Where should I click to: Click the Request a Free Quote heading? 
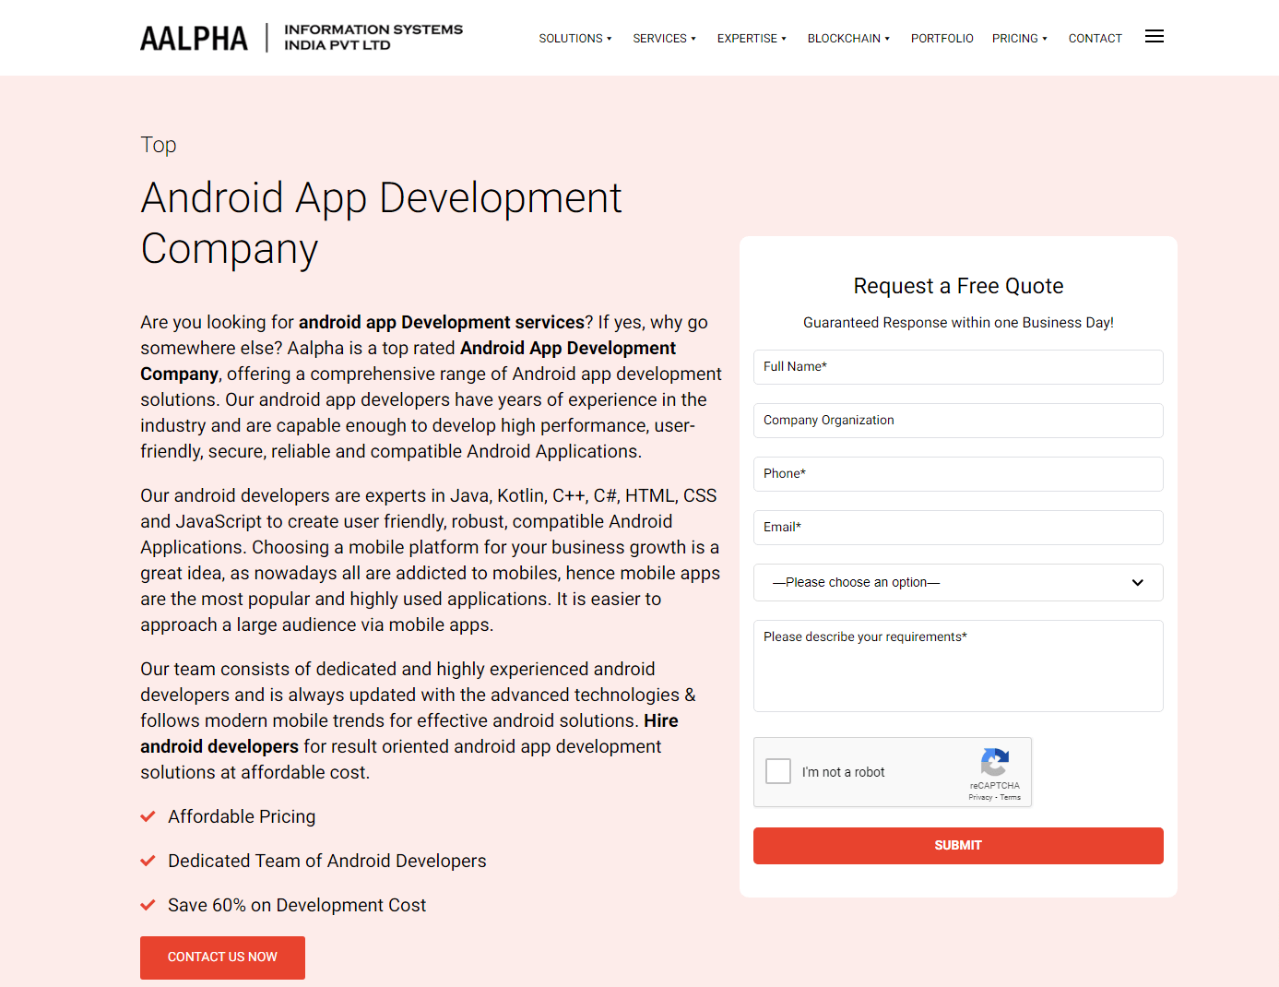tap(958, 286)
